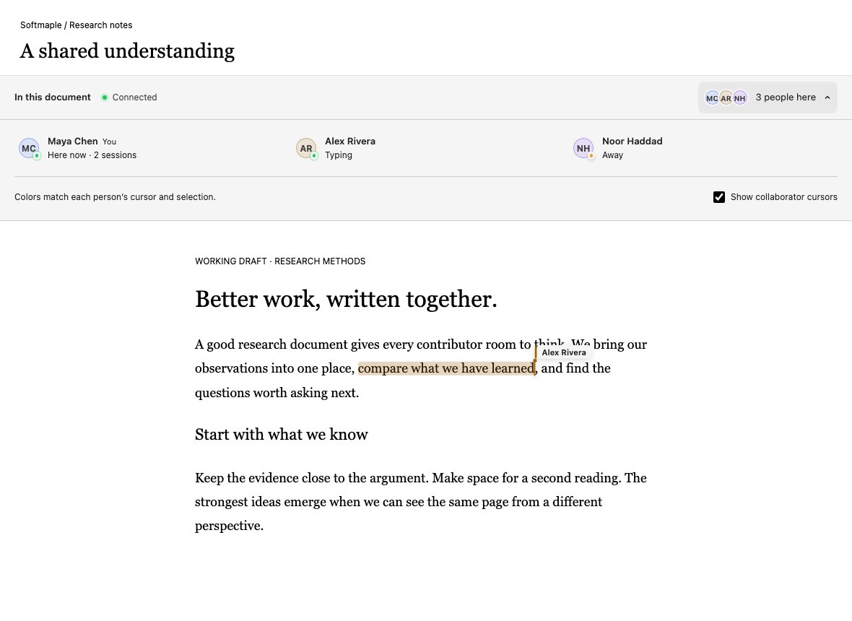
Task: Click the name "Maya Chen" in the presence list
Action: click(73, 142)
